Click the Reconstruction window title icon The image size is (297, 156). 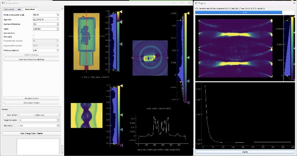click(x=3, y=3)
